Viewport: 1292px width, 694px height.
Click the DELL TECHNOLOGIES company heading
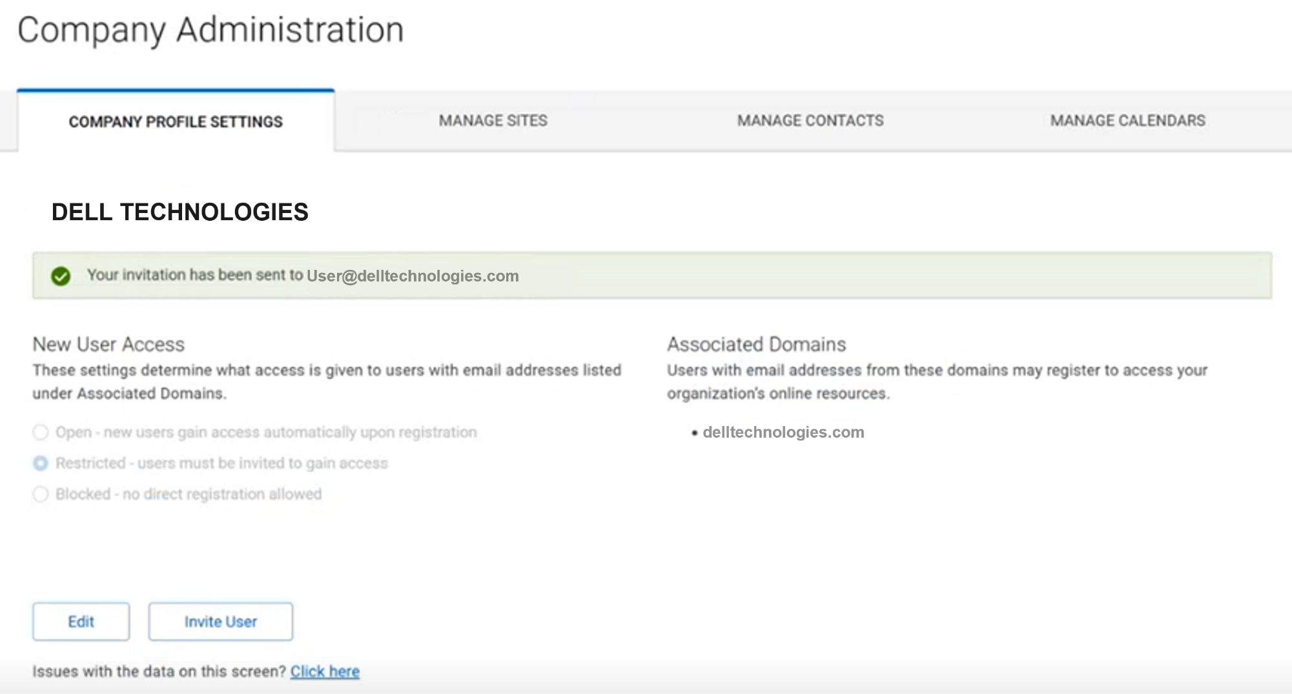coord(180,212)
